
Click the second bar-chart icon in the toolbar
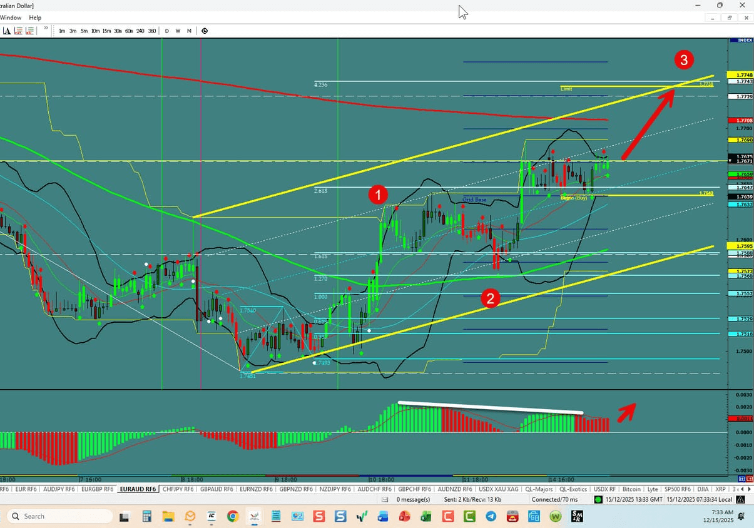18,30
